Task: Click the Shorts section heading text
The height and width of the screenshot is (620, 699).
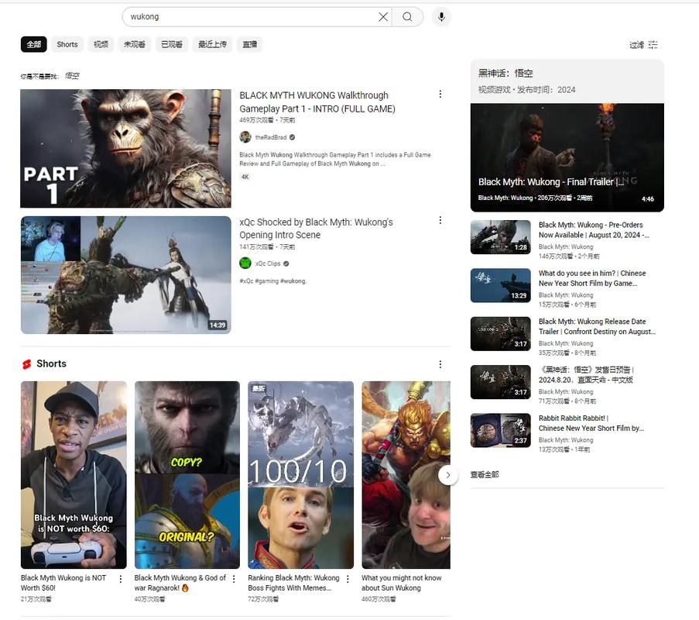Action: [51, 363]
